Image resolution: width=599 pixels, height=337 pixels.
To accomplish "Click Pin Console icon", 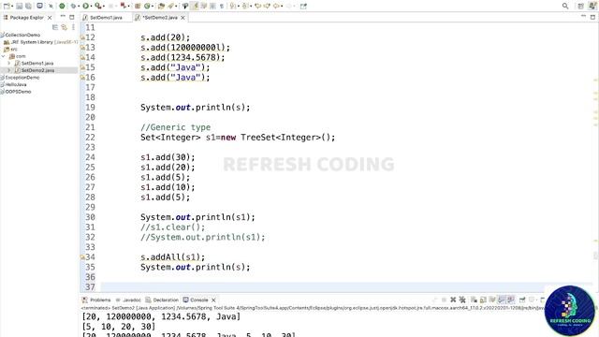I will (522, 300).
